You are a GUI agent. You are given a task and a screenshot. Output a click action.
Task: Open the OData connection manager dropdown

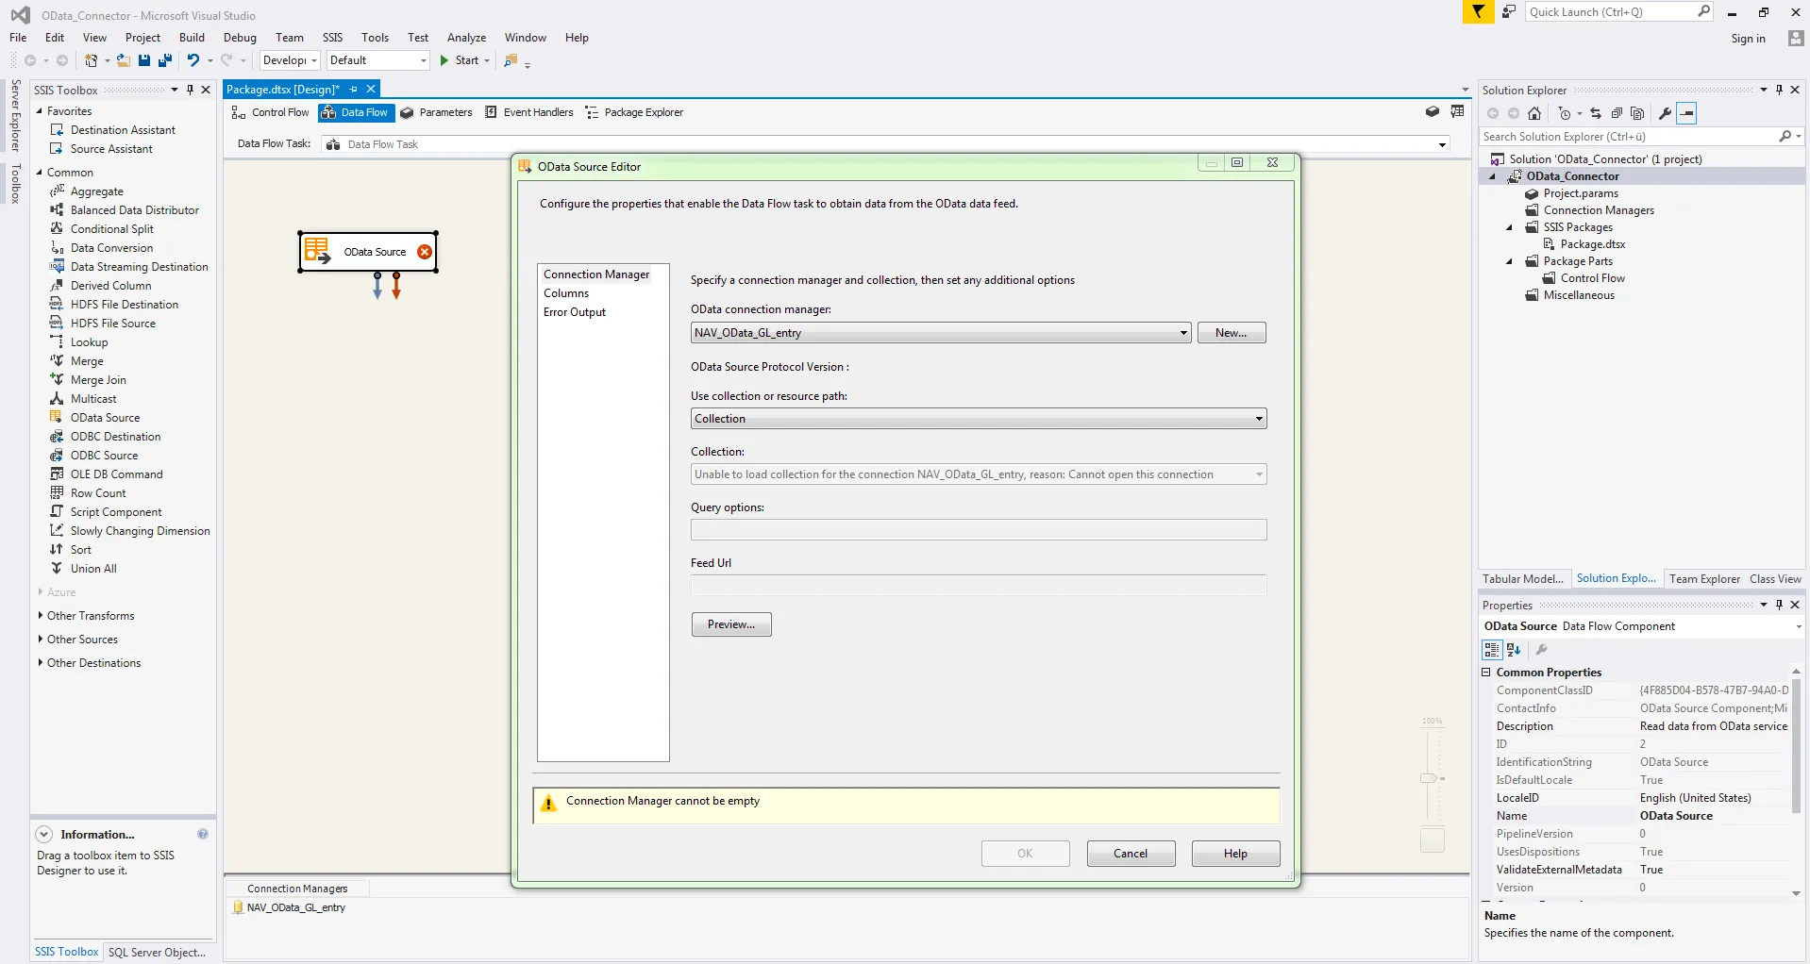[1183, 333]
